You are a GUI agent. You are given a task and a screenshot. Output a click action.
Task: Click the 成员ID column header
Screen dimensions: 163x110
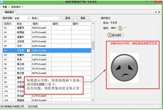click(9, 24)
